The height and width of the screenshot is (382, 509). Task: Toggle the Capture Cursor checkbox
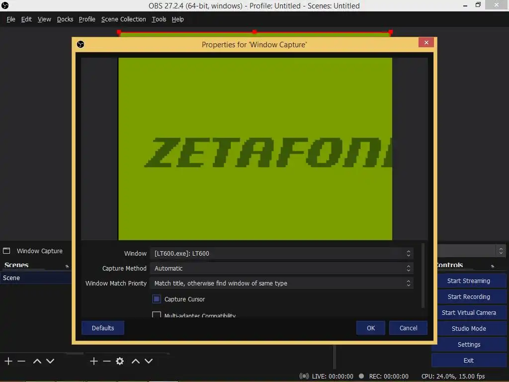coord(157,299)
